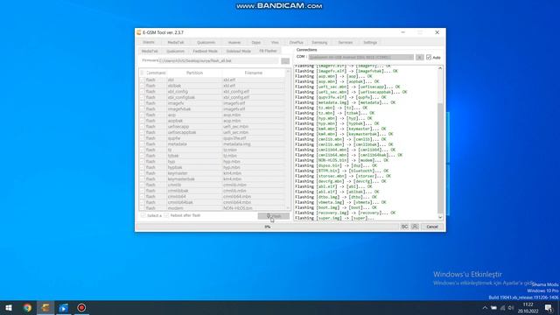This screenshot has height=315, width=560.
Task: Open Google Chrome from taskbar
Action: (x=27, y=308)
